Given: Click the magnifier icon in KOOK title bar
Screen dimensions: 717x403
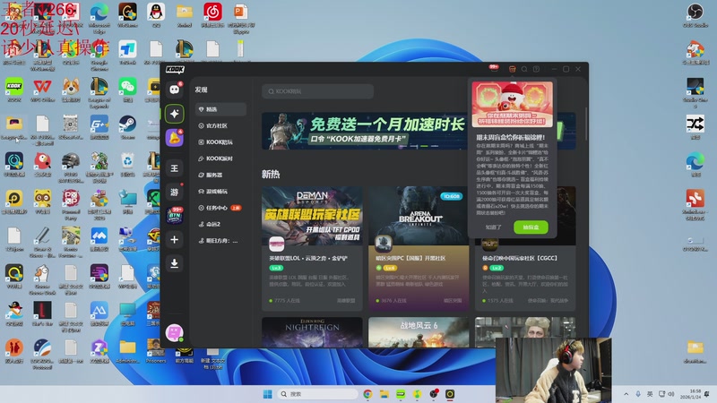Looking at the screenshot, I should 524,70.
